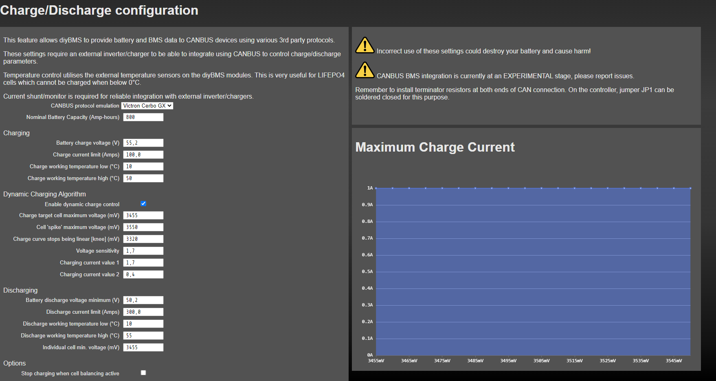Disable dynamic charge control checkbox

pyautogui.click(x=143, y=203)
